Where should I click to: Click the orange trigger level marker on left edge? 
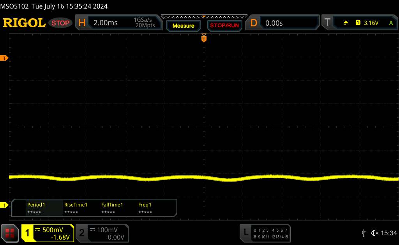tap(5, 58)
